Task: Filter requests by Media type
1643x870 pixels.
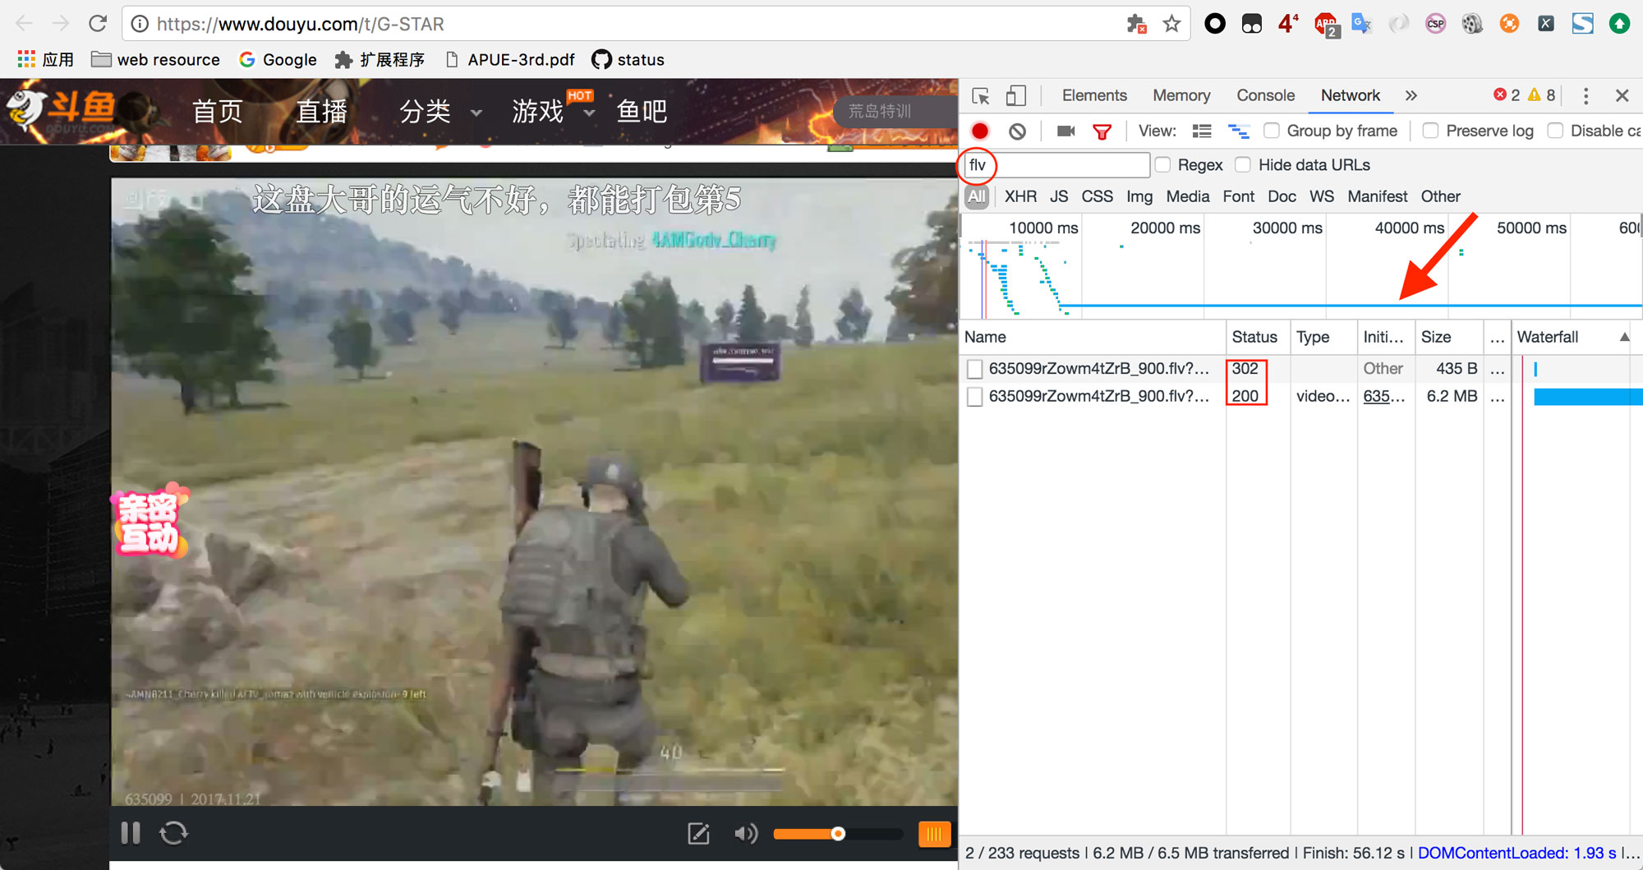Action: click(1188, 196)
